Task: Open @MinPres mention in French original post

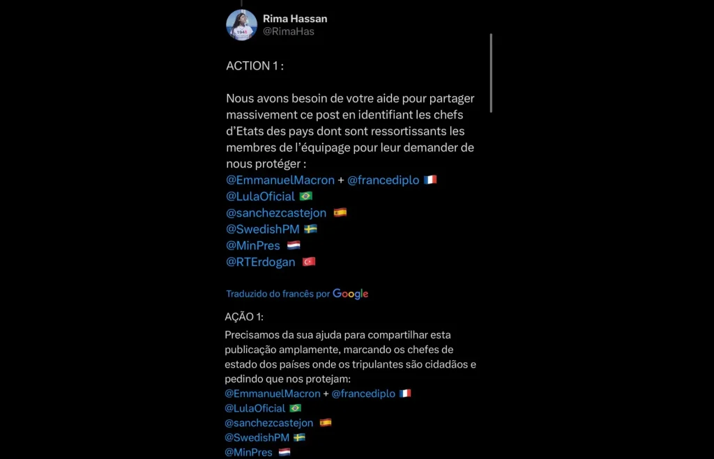Action: click(253, 245)
